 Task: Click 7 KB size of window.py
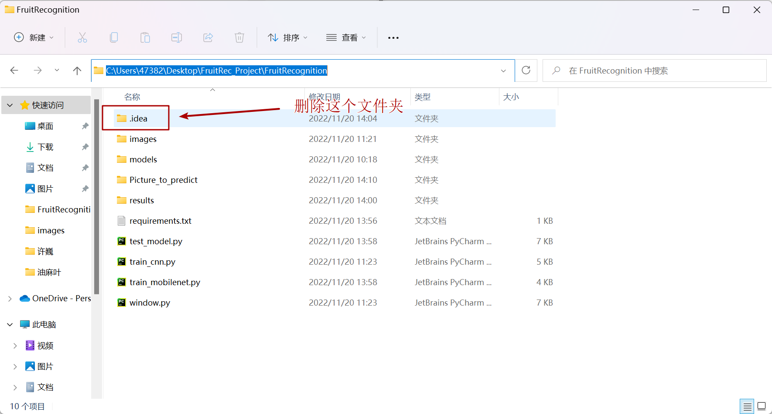tap(545, 303)
